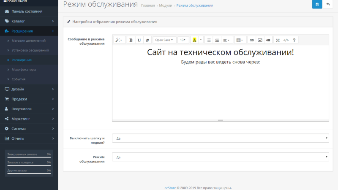This screenshot has height=190, width=338.
Task: Open the editor help icon
Action: click(294, 40)
